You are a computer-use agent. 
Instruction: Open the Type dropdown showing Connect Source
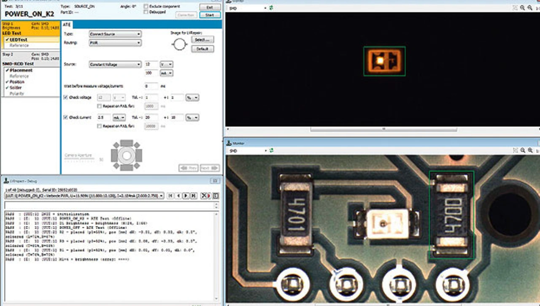[115, 34]
